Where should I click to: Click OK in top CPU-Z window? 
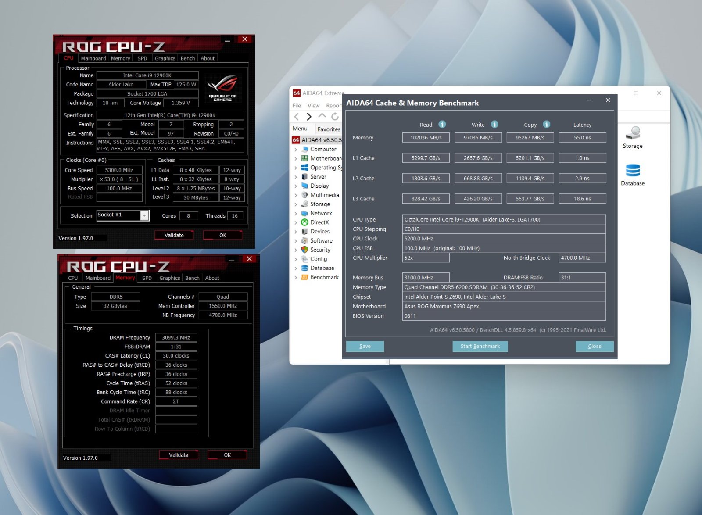coord(223,236)
